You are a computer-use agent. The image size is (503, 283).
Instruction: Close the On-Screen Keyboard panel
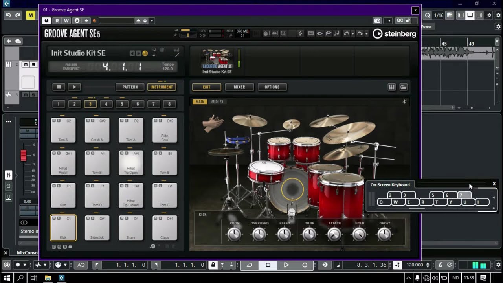pyautogui.click(x=494, y=184)
